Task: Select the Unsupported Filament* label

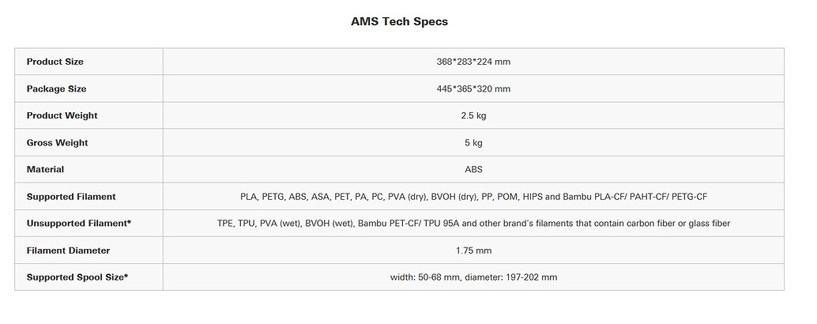Action: click(x=79, y=224)
